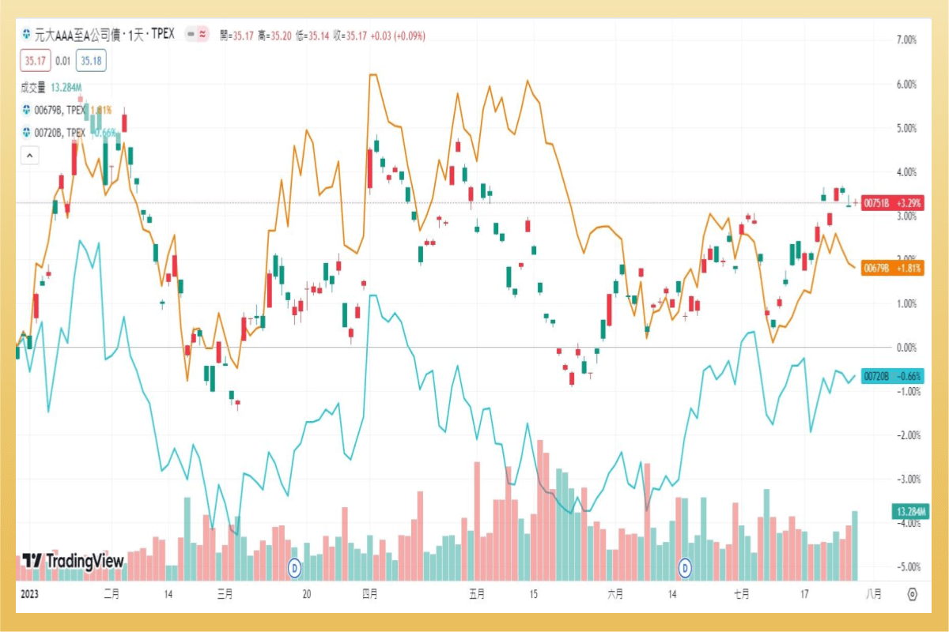Click the grey dash pill icon after TPEX
949x632 pixels.
tap(191, 35)
